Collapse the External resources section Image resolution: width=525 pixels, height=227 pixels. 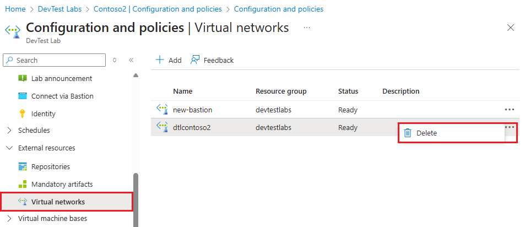tap(9, 148)
